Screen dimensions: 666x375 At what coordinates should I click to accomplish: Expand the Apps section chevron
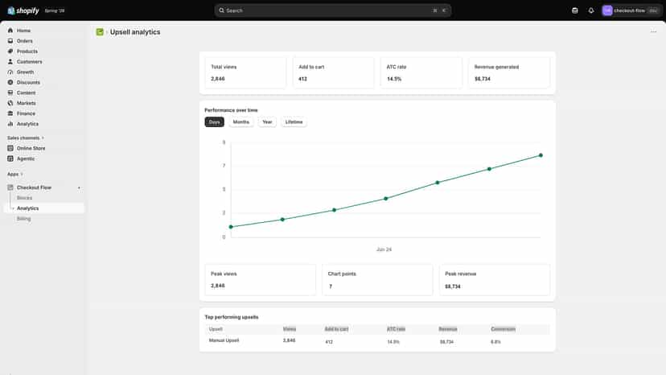coord(22,175)
